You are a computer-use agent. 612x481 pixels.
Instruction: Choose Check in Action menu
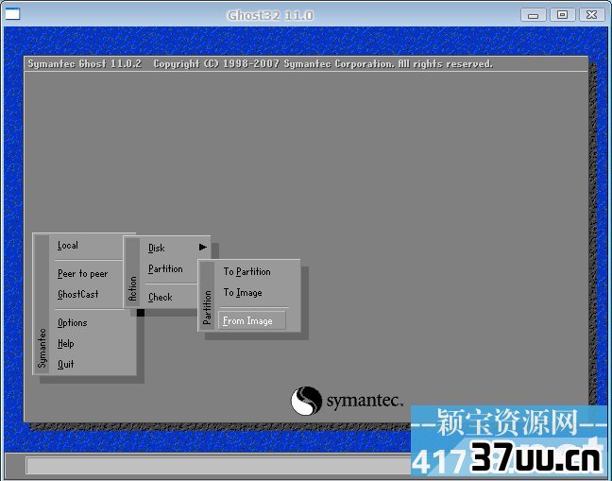pos(160,297)
